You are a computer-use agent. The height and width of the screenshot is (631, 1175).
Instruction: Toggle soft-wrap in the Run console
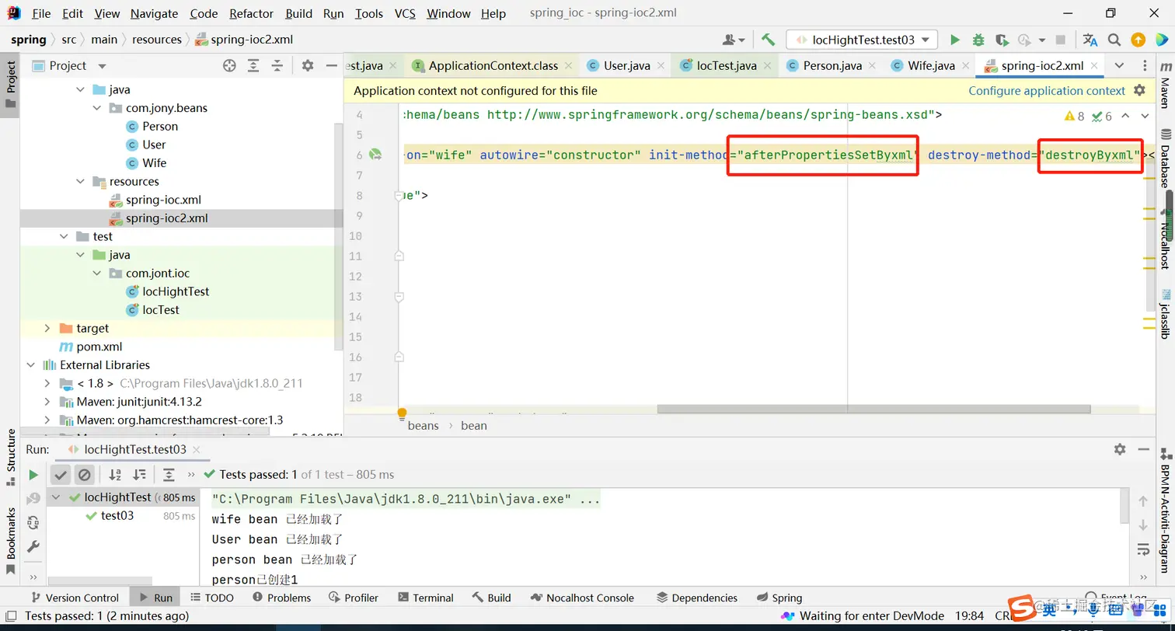tap(1143, 549)
